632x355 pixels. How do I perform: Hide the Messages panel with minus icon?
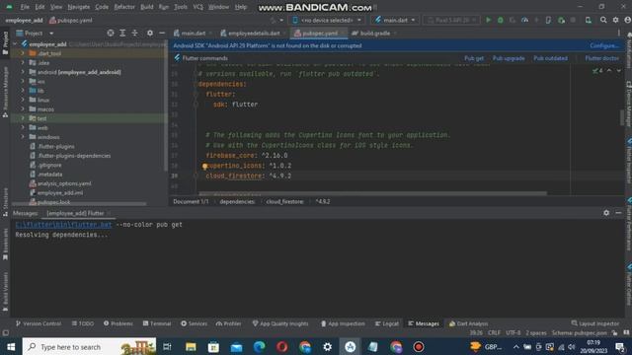pyautogui.click(x=618, y=213)
